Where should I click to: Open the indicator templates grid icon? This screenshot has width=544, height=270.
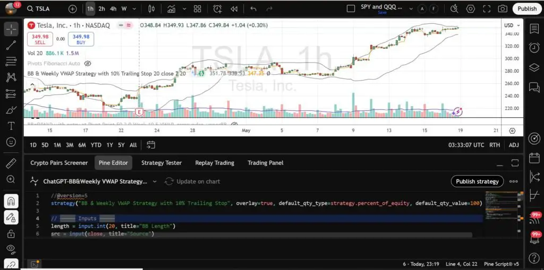tap(198, 9)
